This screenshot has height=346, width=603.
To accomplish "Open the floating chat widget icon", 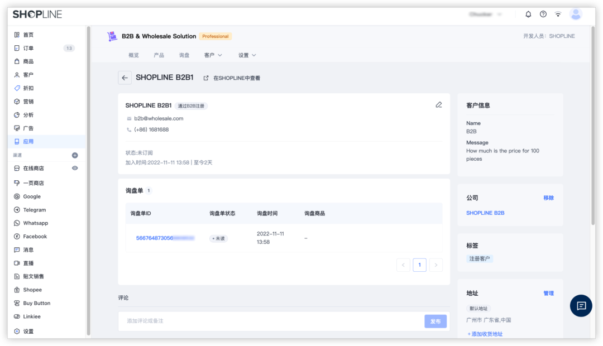I will (x=581, y=305).
